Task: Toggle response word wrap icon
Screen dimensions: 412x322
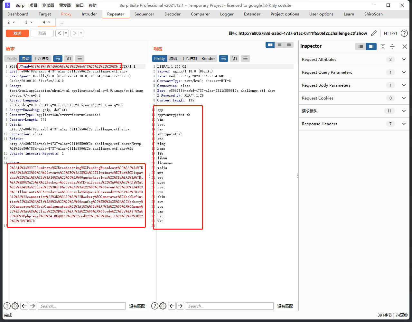Action: tap(223, 58)
